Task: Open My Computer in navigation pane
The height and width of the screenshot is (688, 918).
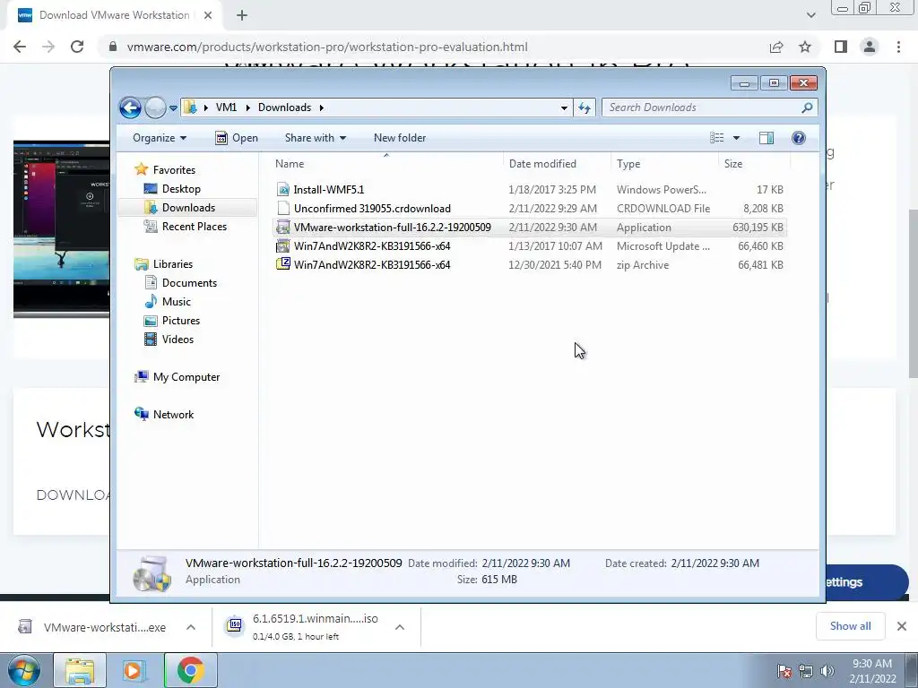Action: (186, 377)
